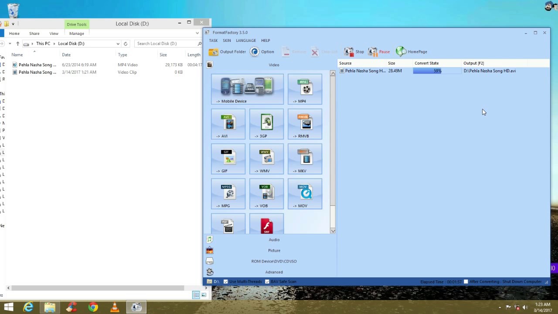The image size is (558, 314).
Task: Enable After Converting Shut Down Computer checkbox
Action: [x=466, y=282]
